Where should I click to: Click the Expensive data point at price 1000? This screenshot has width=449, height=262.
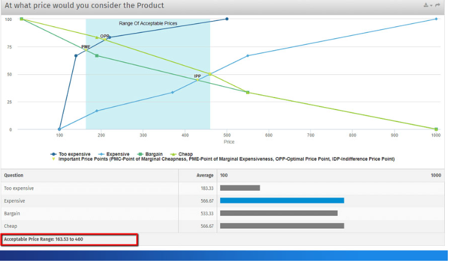(436, 19)
